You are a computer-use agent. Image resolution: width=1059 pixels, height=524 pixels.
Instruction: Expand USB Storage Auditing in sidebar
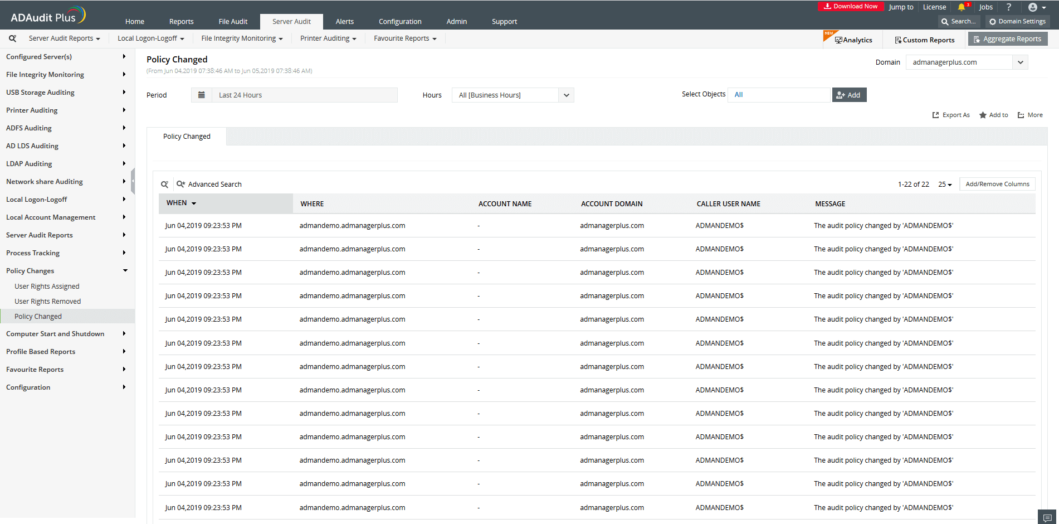coord(67,93)
